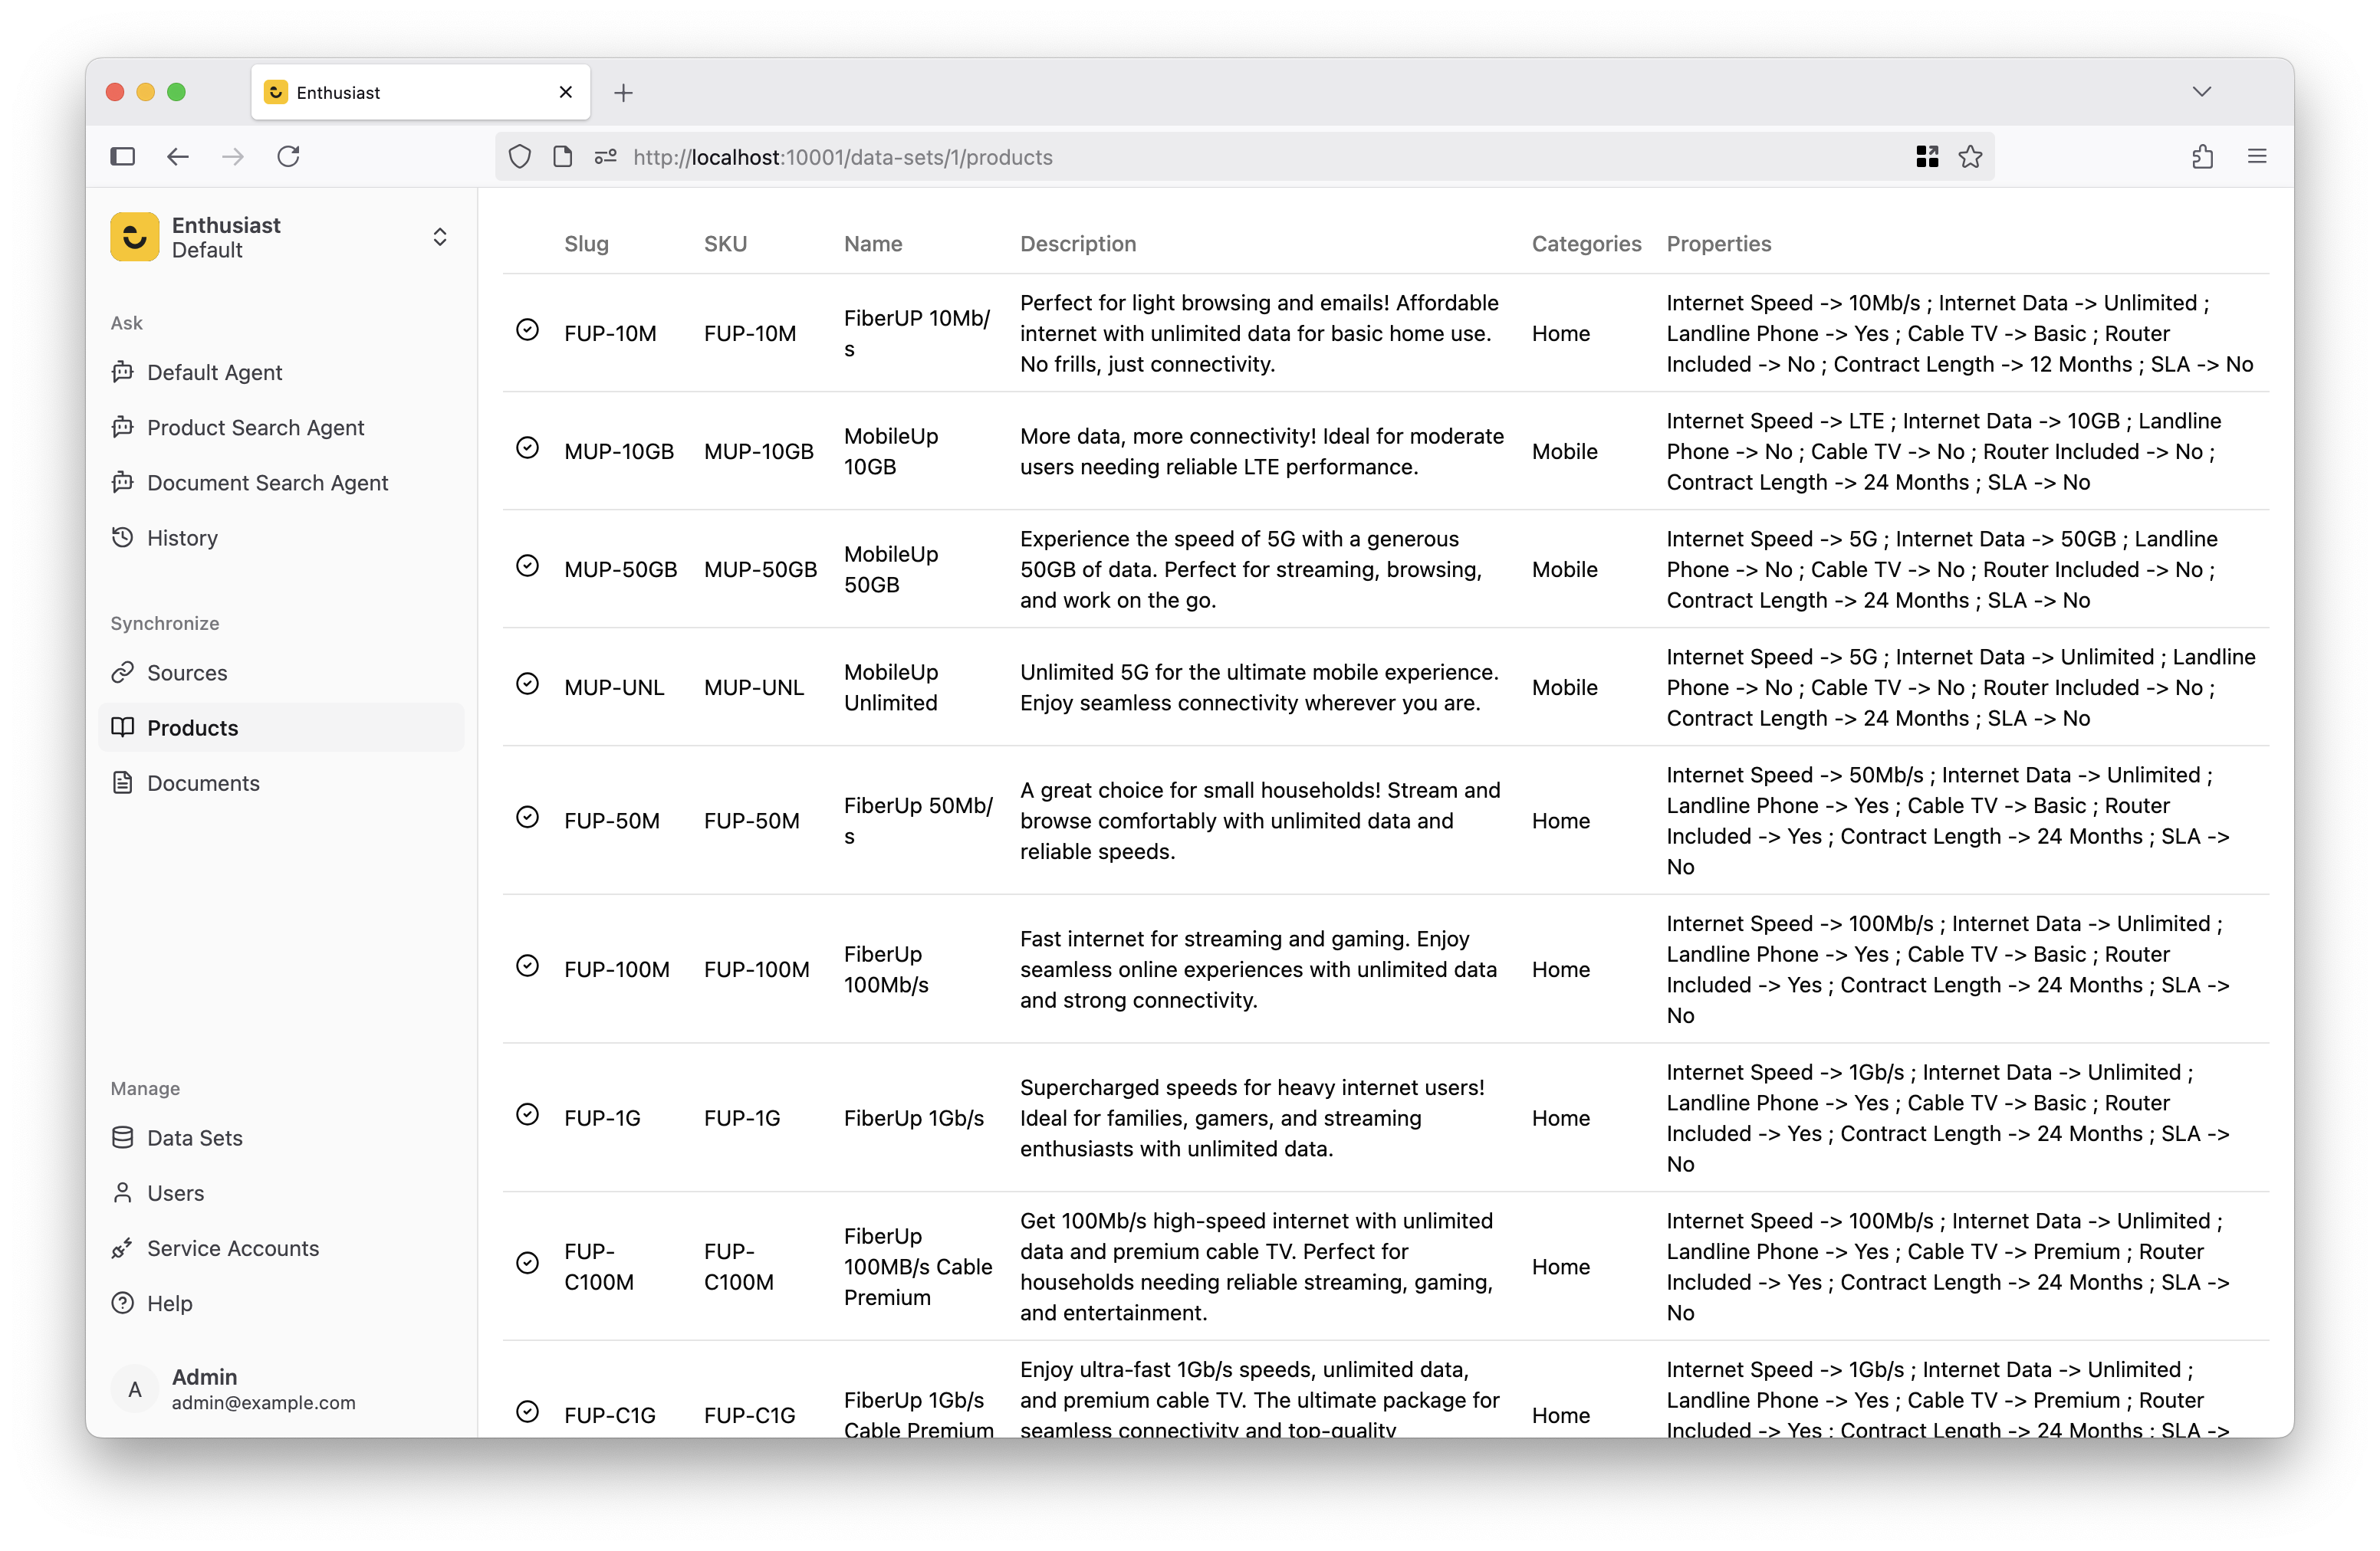Click the Data Sets database icon
The width and height of the screenshot is (2380, 1551).
point(122,1137)
